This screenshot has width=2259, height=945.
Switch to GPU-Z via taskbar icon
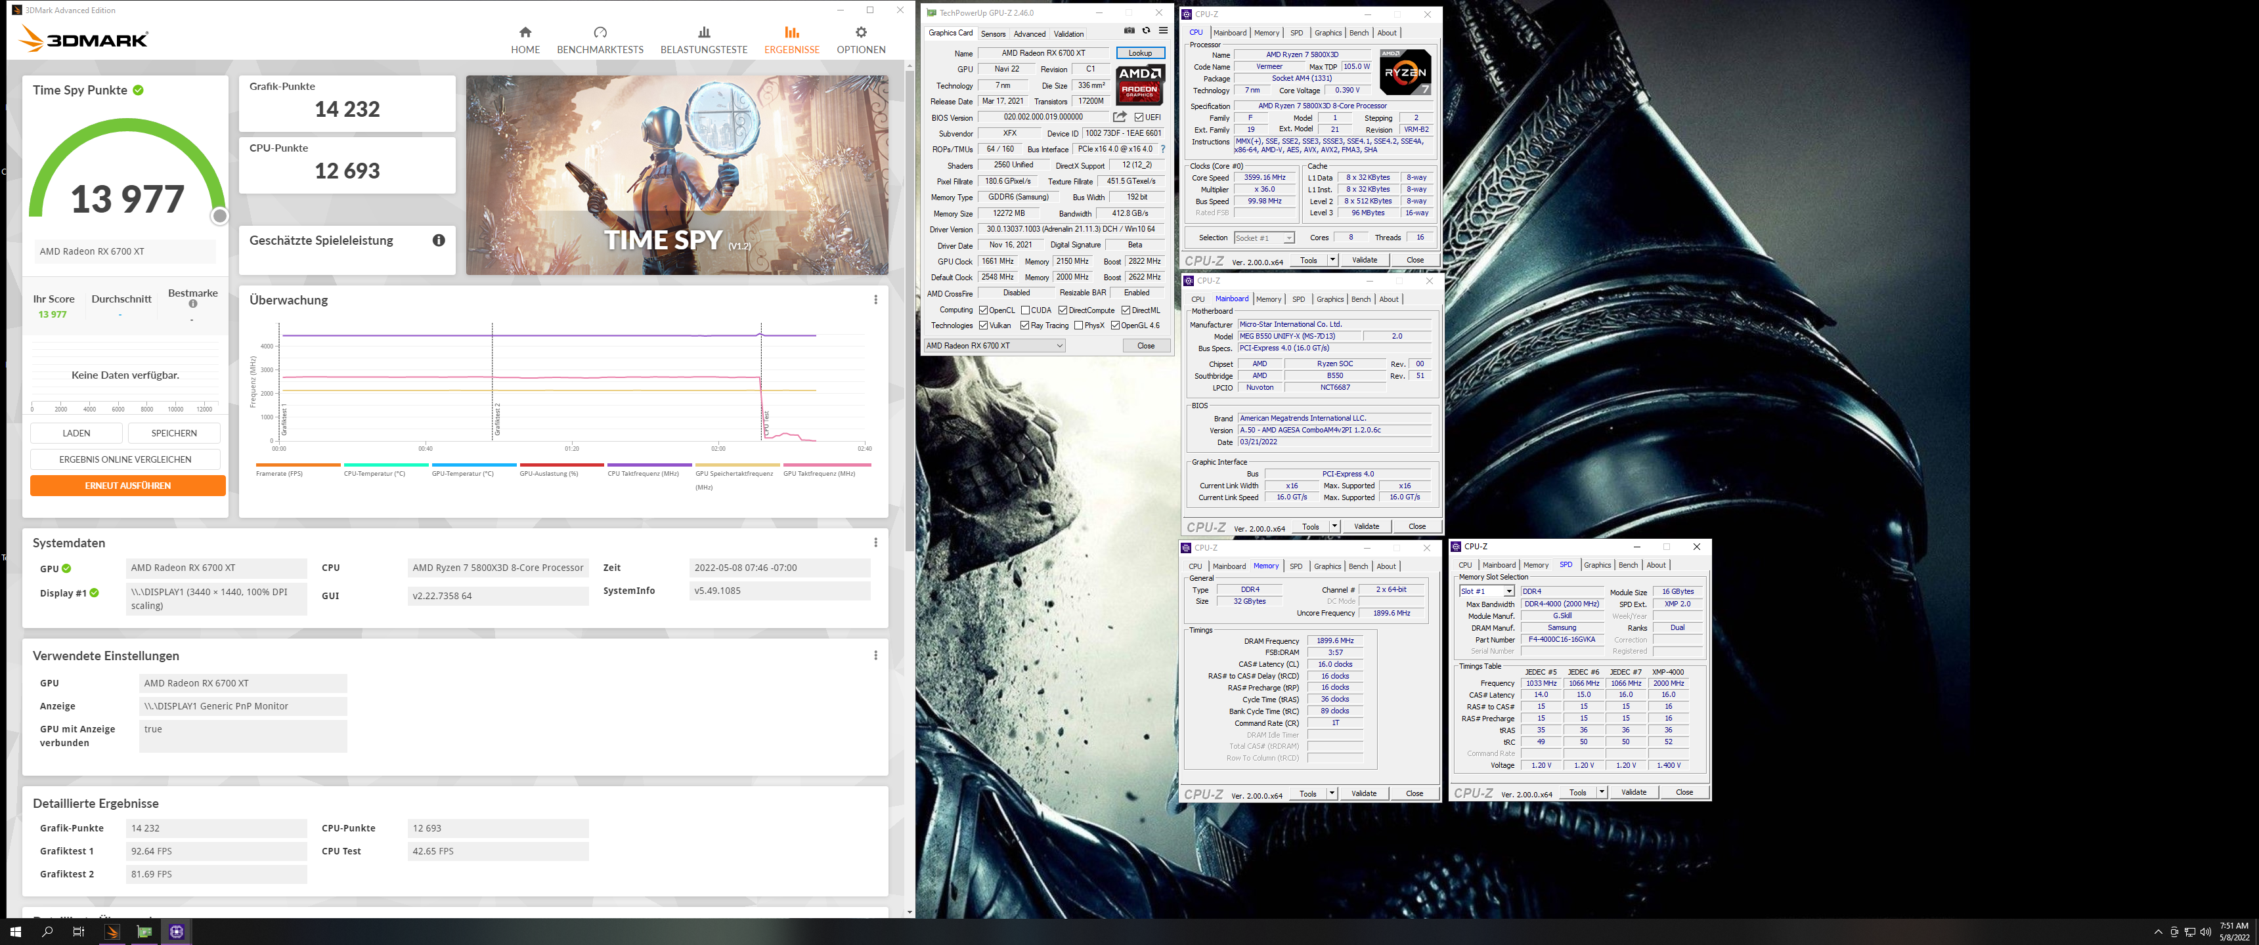click(144, 932)
